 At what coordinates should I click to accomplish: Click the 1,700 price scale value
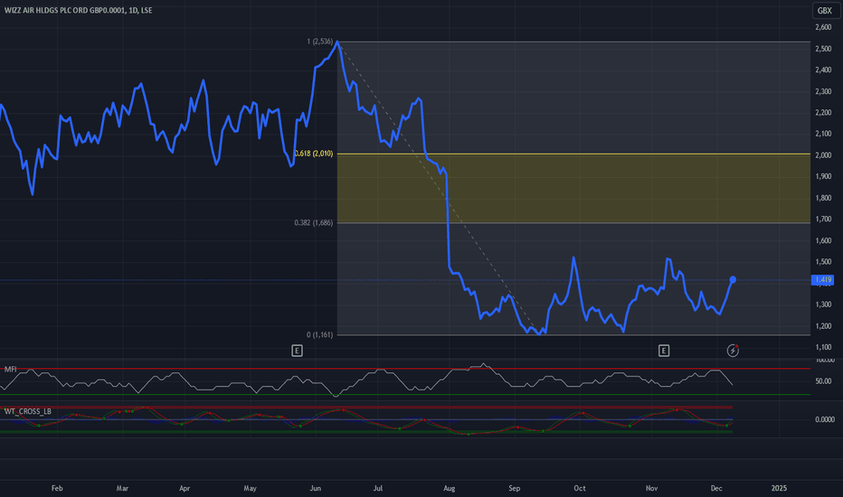[x=823, y=220]
